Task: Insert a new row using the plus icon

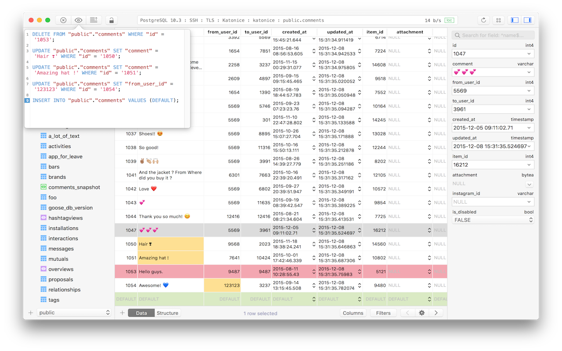Action: [122, 312]
